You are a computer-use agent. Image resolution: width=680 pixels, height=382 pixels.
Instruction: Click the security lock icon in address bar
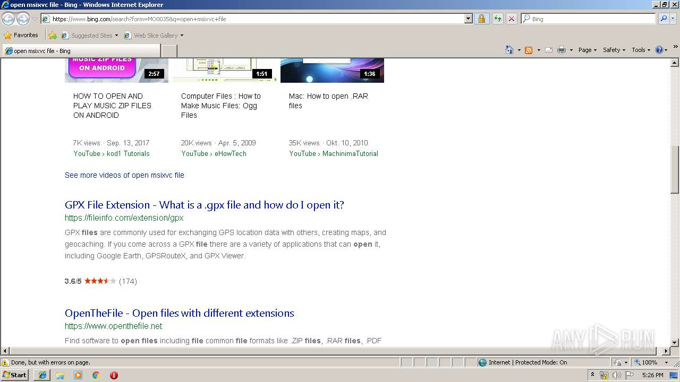click(481, 19)
